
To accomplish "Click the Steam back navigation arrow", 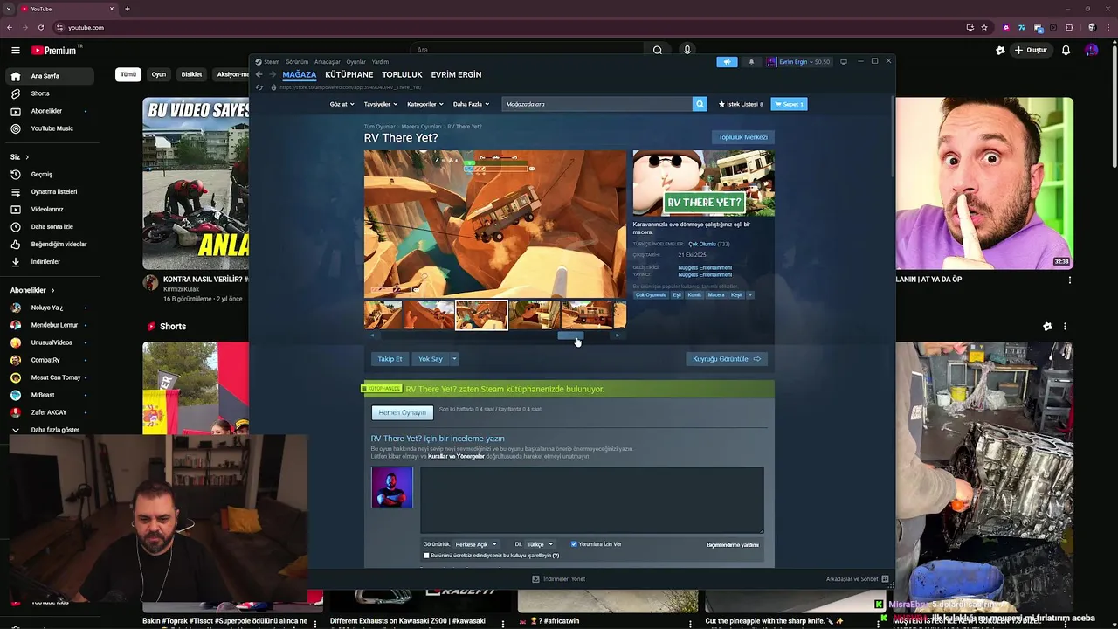I will [259, 75].
